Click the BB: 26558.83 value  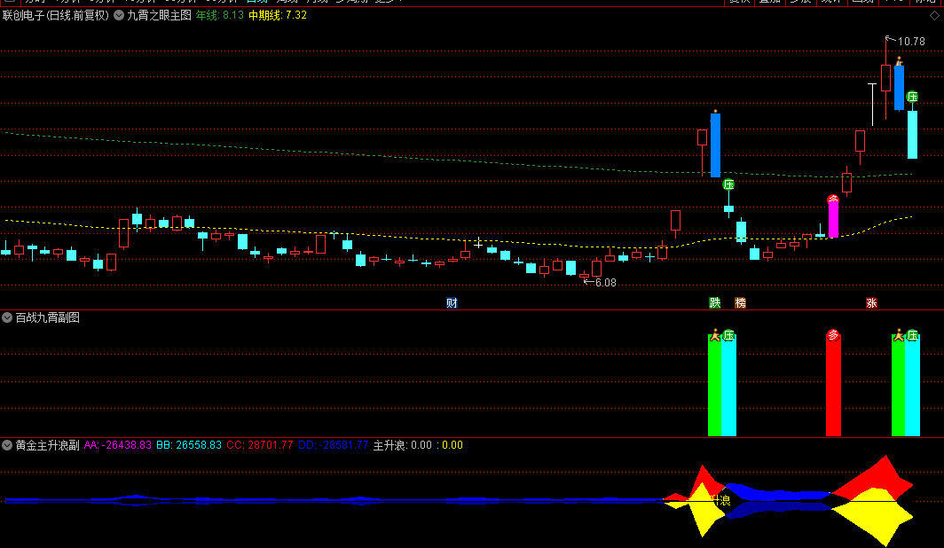189,445
